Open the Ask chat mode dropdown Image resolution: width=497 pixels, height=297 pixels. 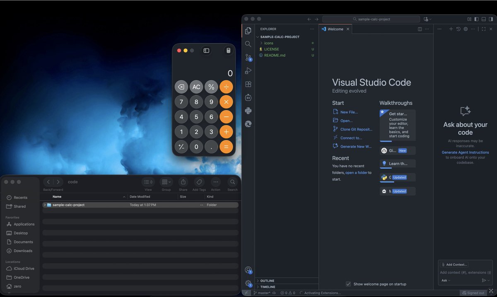pyautogui.click(x=446, y=280)
